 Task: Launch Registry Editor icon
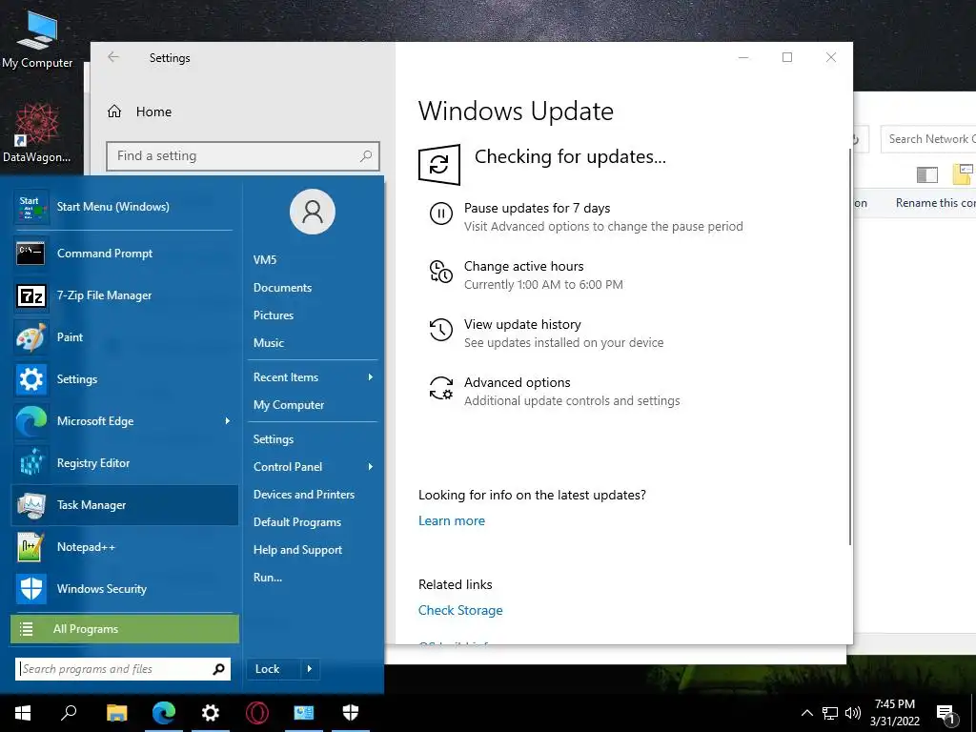[30, 463]
